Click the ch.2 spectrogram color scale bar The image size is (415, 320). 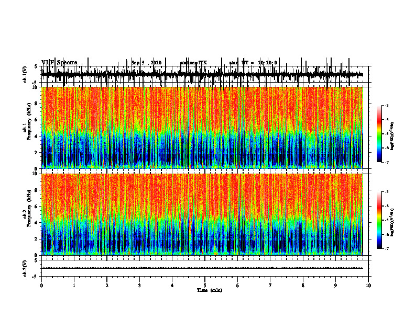pyautogui.click(x=379, y=220)
